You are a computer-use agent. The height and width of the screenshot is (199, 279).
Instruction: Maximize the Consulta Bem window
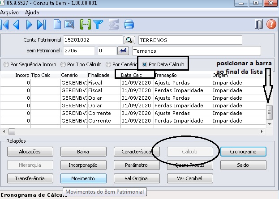256,3
